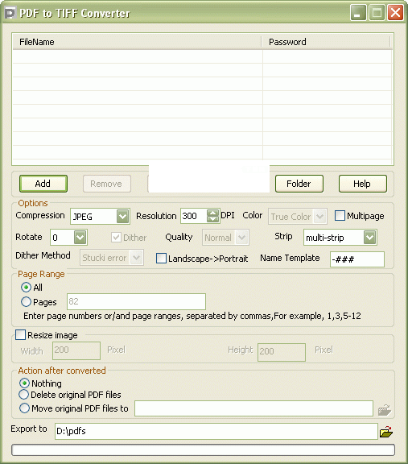Click the Add button

pos(43,184)
